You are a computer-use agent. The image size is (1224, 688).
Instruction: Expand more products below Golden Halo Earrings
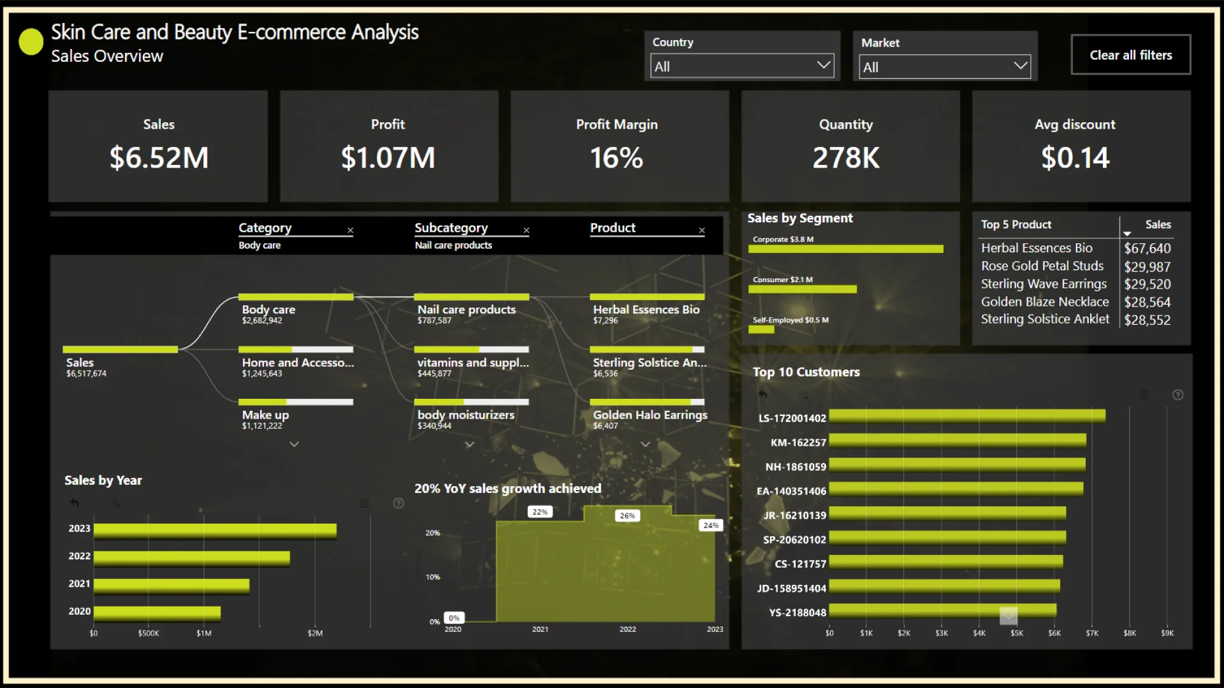646,444
